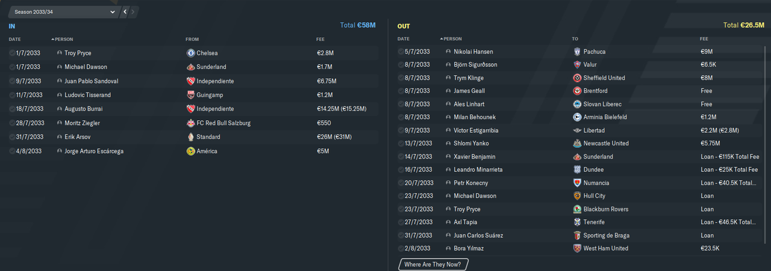Sort incoming transfers by FROM column
This screenshot has height=271, width=771.
(x=192, y=40)
